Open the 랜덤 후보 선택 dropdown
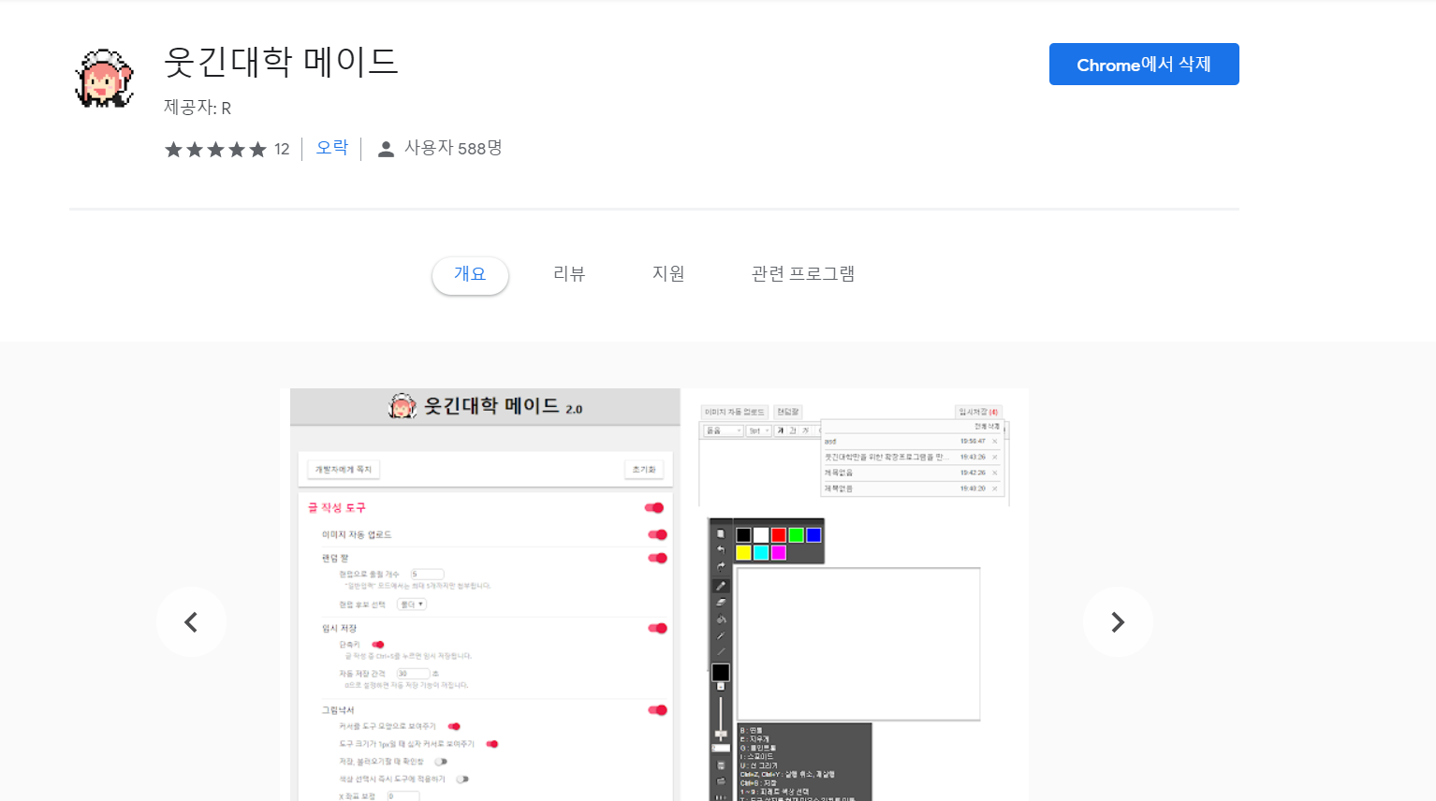The height and width of the screenshot is (801, 1436). (412, 604)
